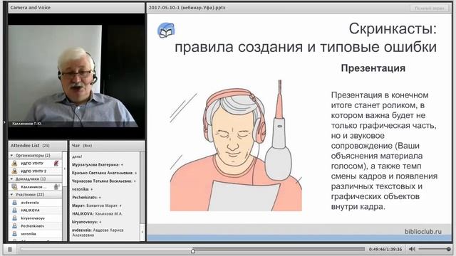Viewport: 456px width, 256px height.
Task: Click the presenter webcam video
Action: point(76,76)
